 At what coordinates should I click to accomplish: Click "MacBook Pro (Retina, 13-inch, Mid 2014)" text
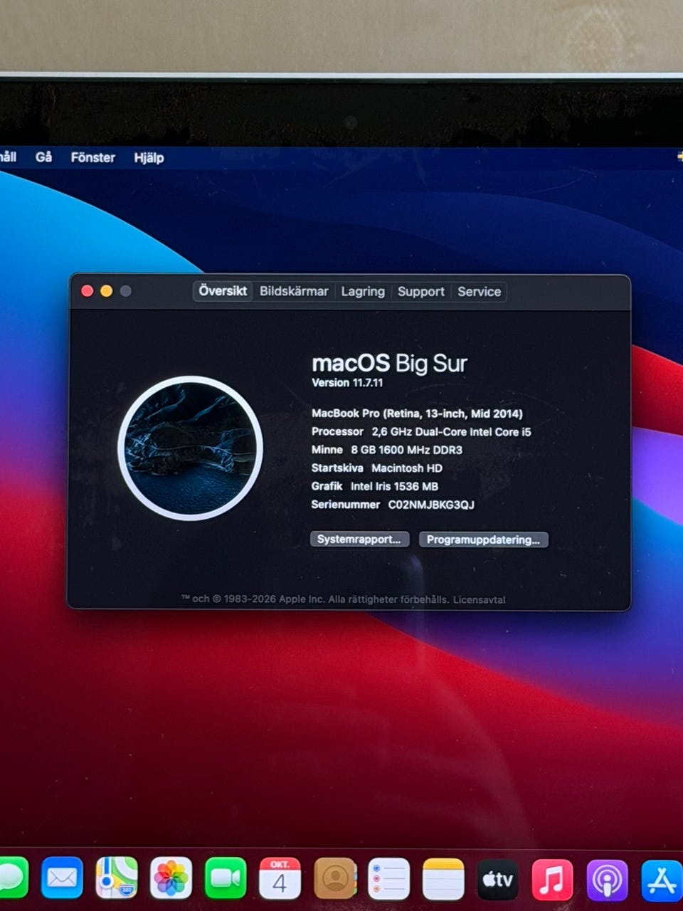coord(417,414)
